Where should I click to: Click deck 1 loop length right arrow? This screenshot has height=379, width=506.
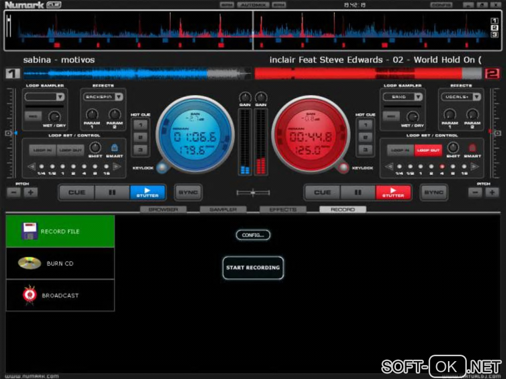[x=117, y=166]
